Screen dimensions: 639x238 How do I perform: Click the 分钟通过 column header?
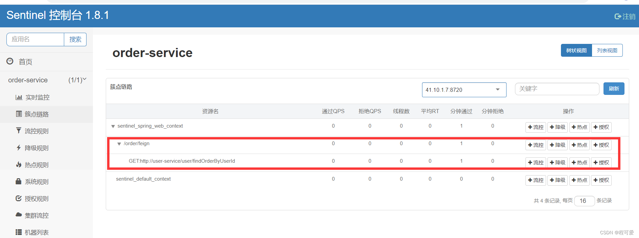coord(461,111)
